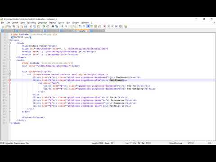
Task: Open the Run menu
Action: point(68,22)
